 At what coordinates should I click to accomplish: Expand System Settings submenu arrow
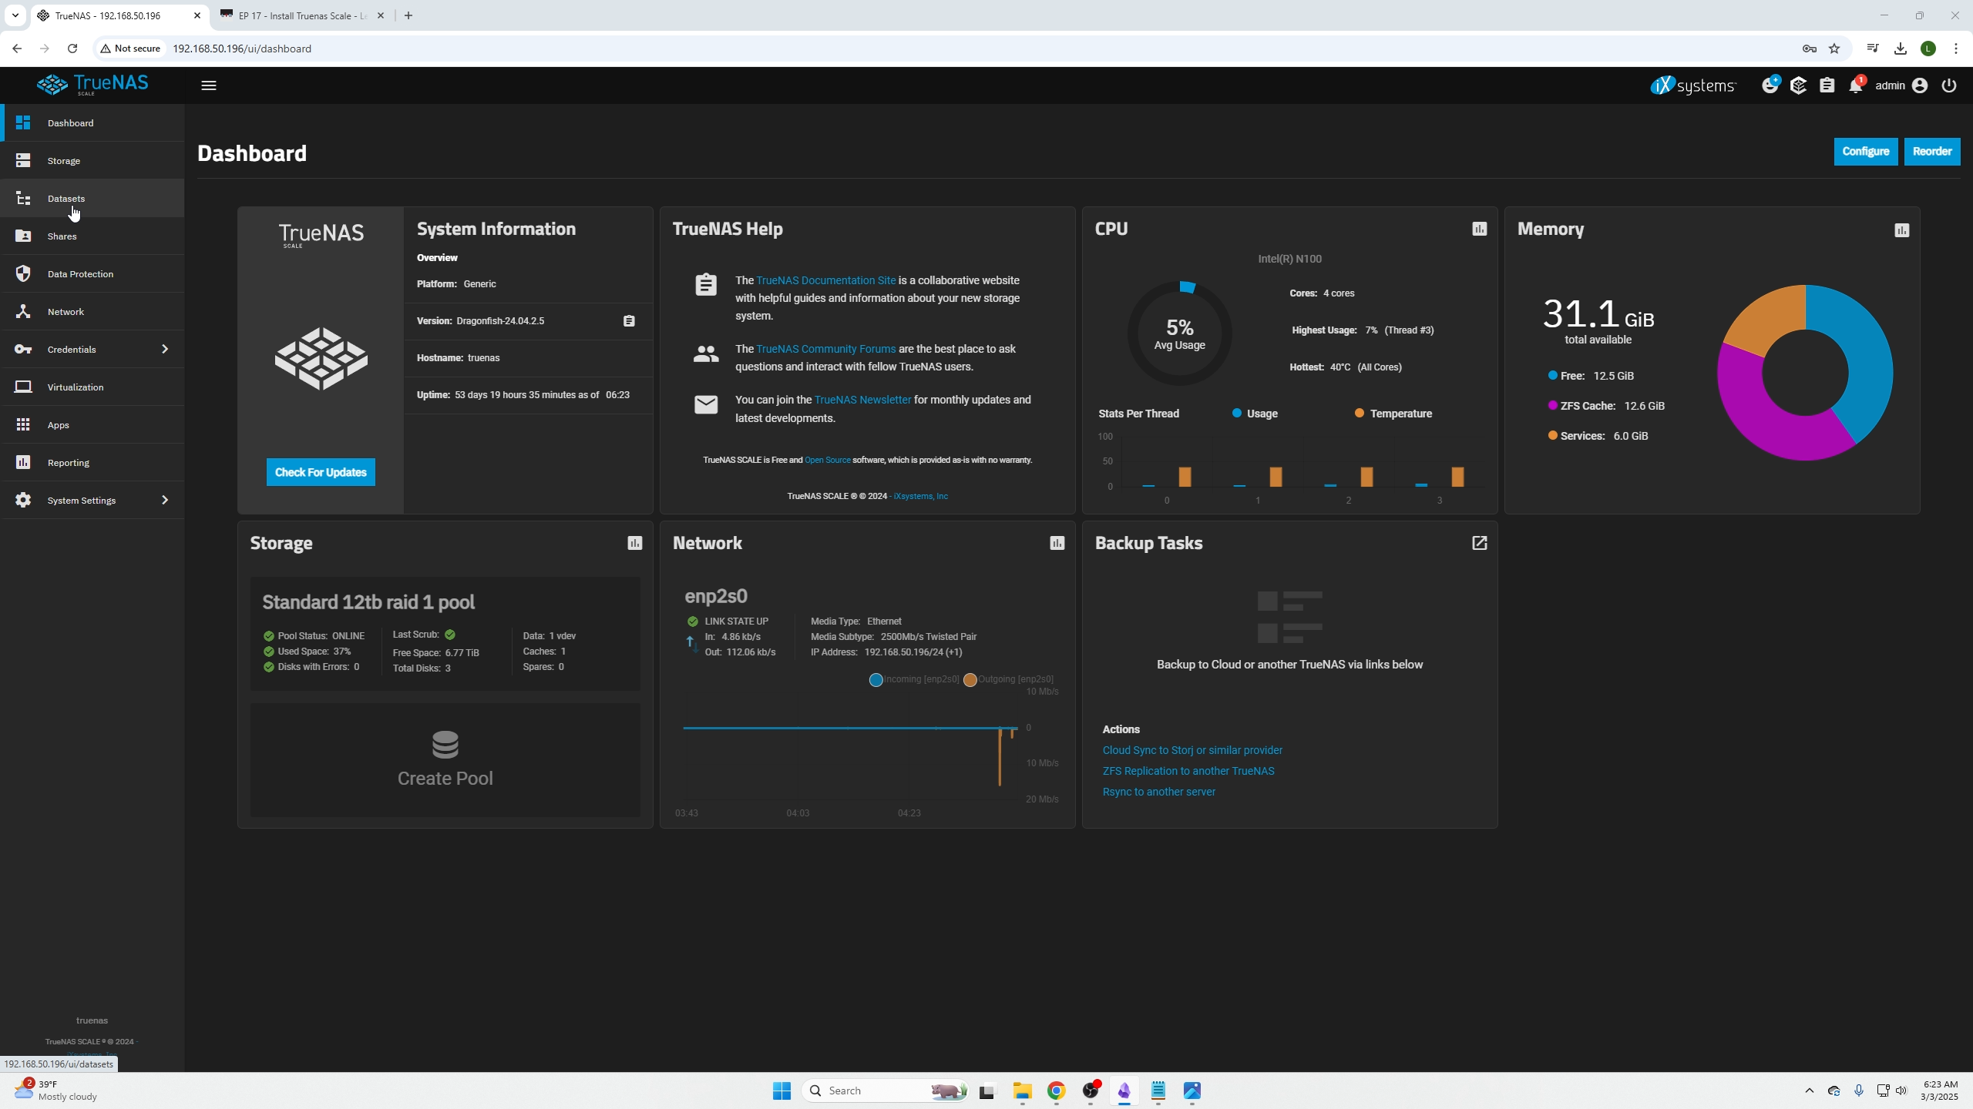pos(164,500)
